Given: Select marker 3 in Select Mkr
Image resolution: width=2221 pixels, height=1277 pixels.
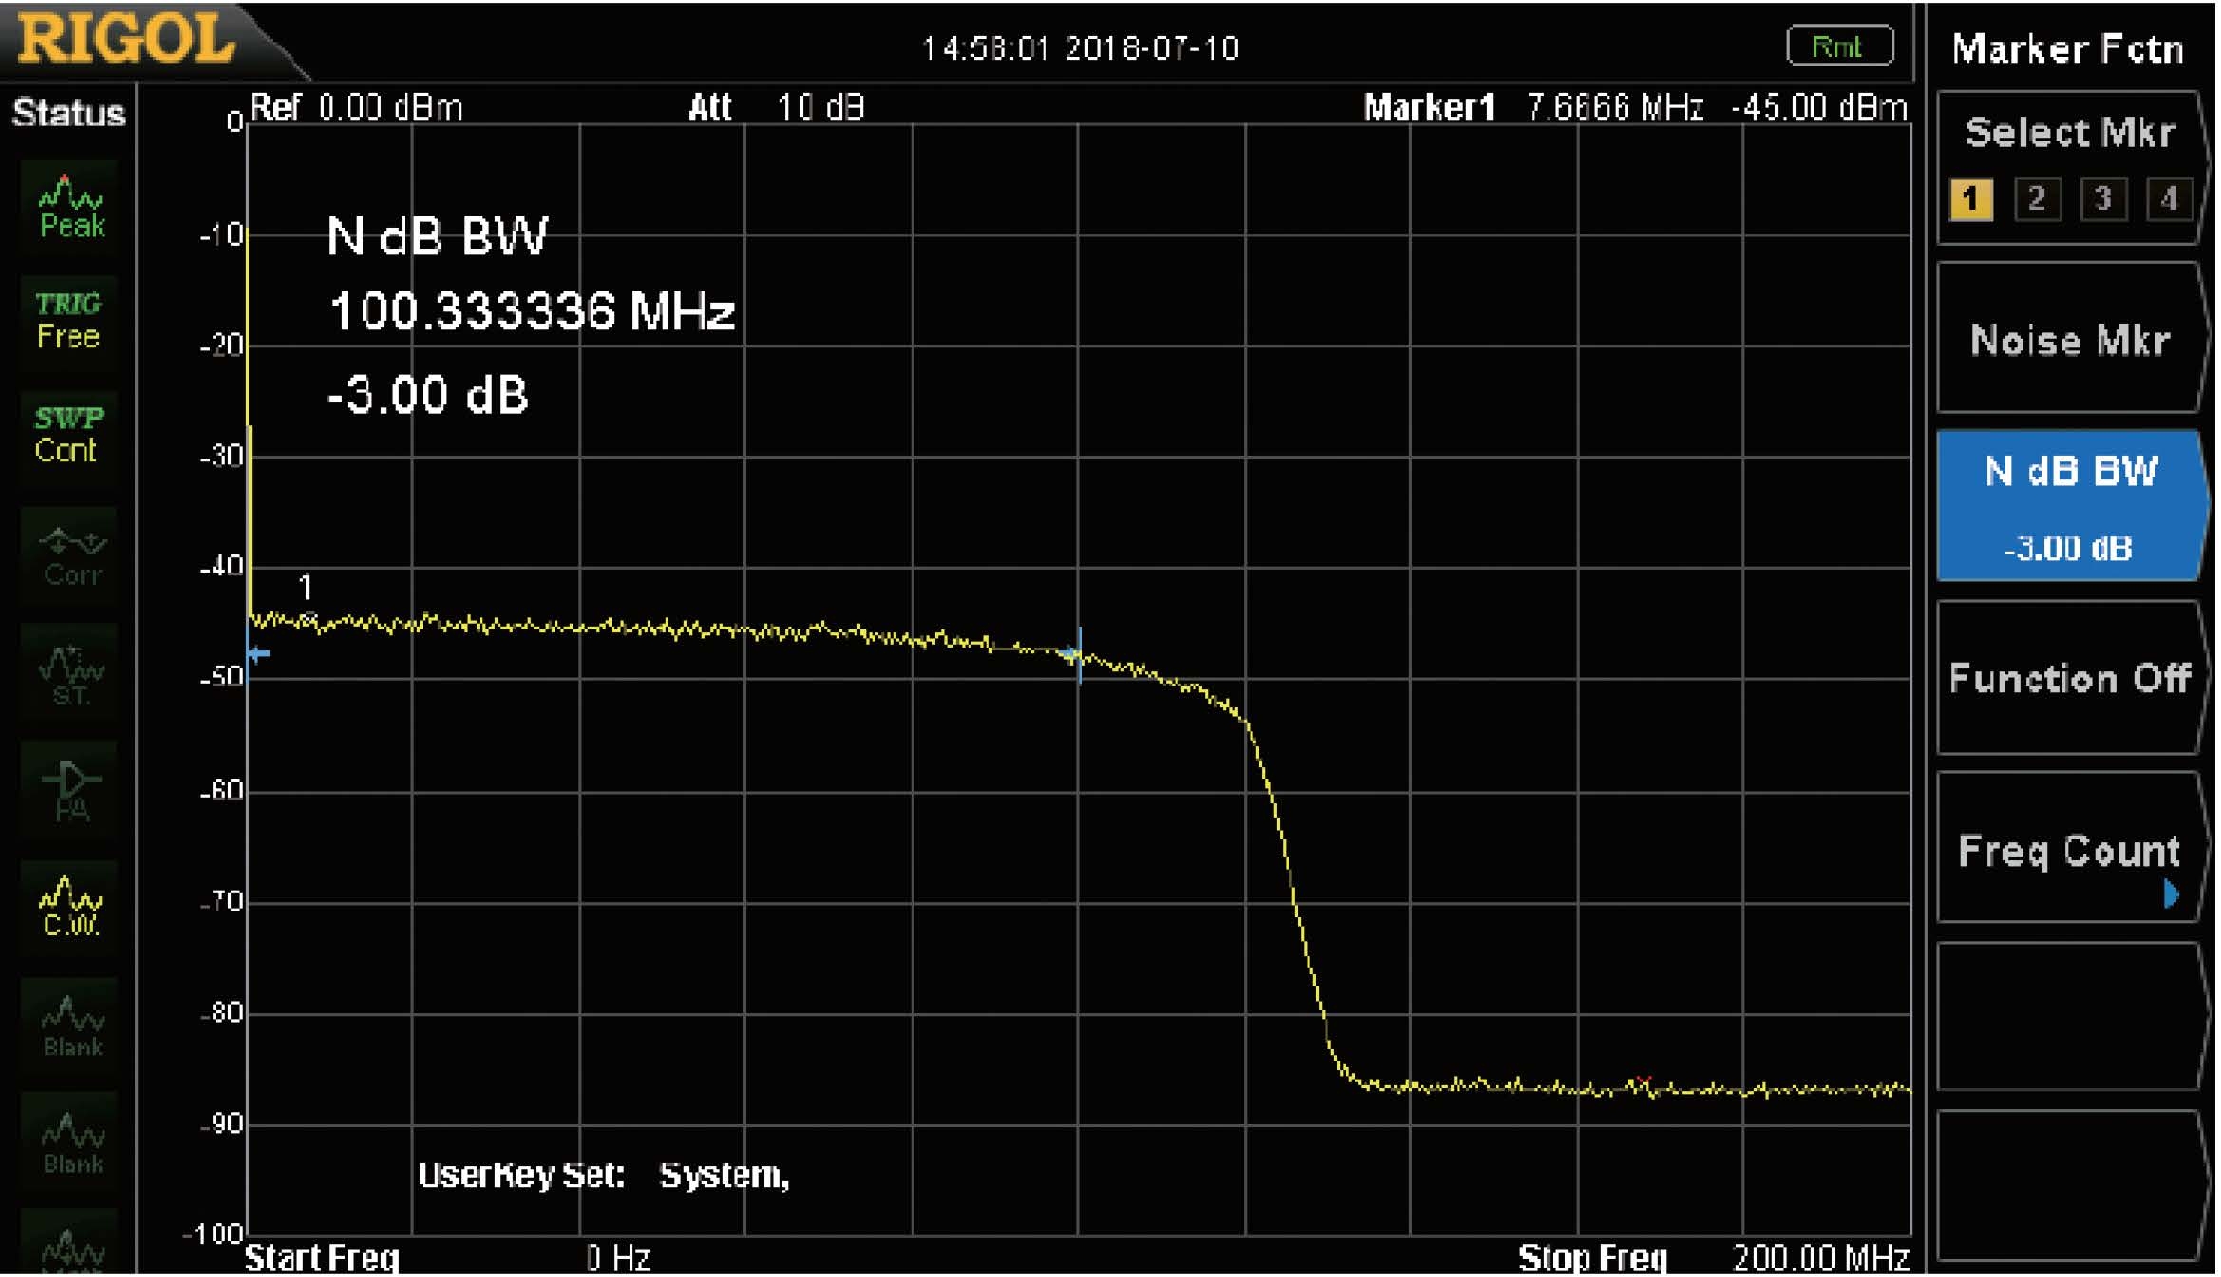Looking at the screenshot, I should pos(2102,199).
